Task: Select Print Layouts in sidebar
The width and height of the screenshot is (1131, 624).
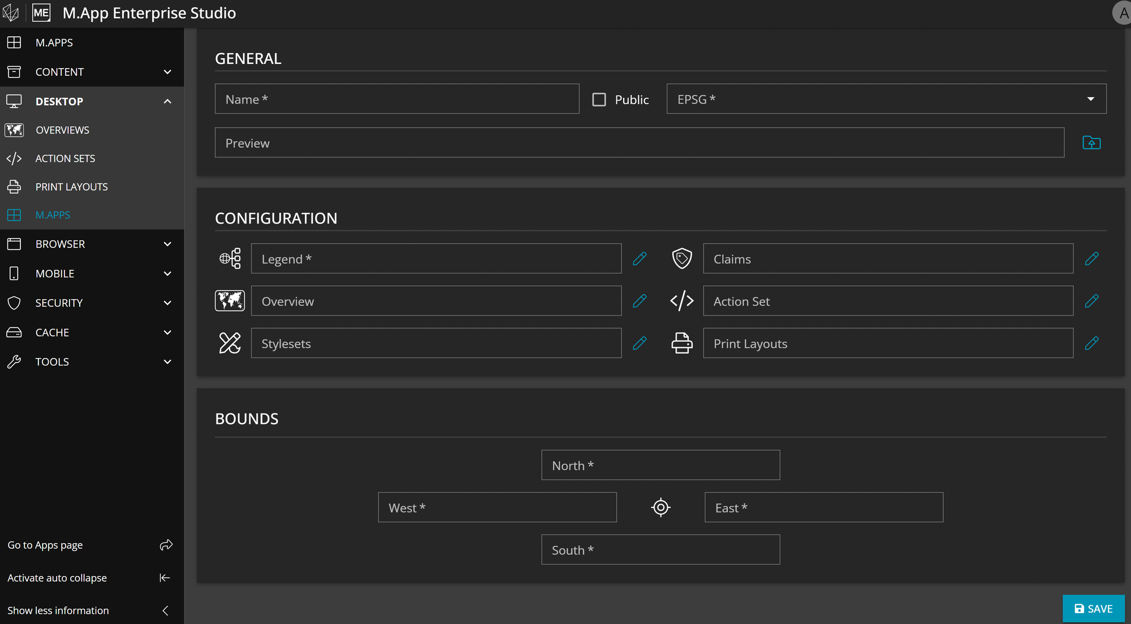Action: 71,187
